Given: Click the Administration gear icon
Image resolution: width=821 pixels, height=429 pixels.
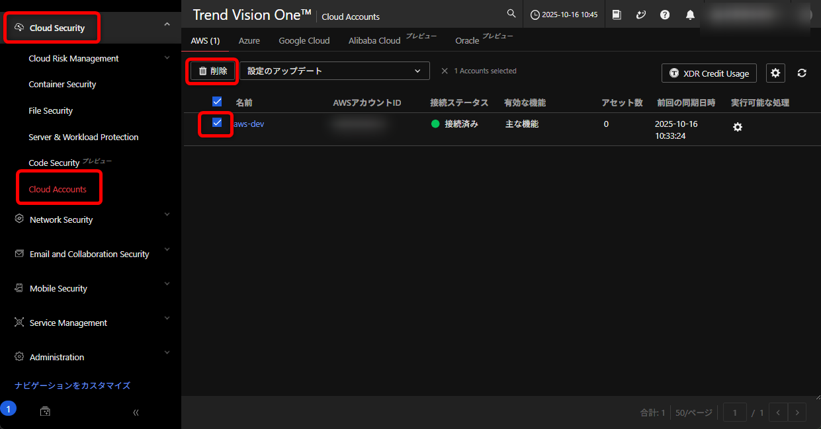Looking at the screenshot, I should tap(19, 357).
